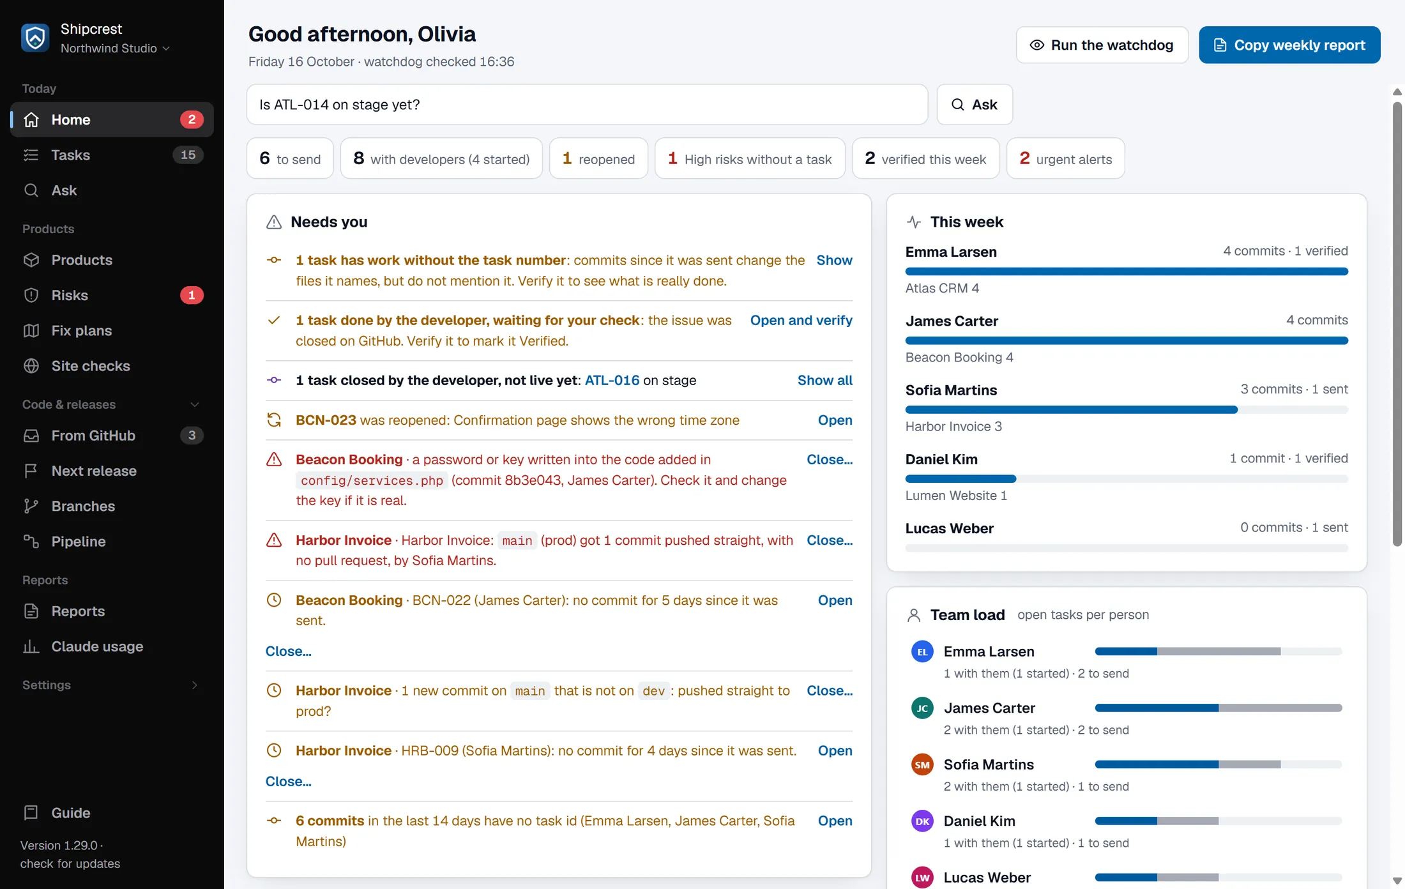This screenshot has width=1405, height=889.
Task: Click the Branches git icon
Action: click(31, 506)
